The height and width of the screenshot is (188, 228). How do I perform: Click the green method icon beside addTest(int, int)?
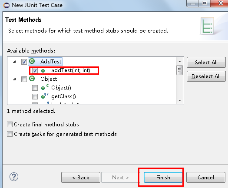pos(43,71)
